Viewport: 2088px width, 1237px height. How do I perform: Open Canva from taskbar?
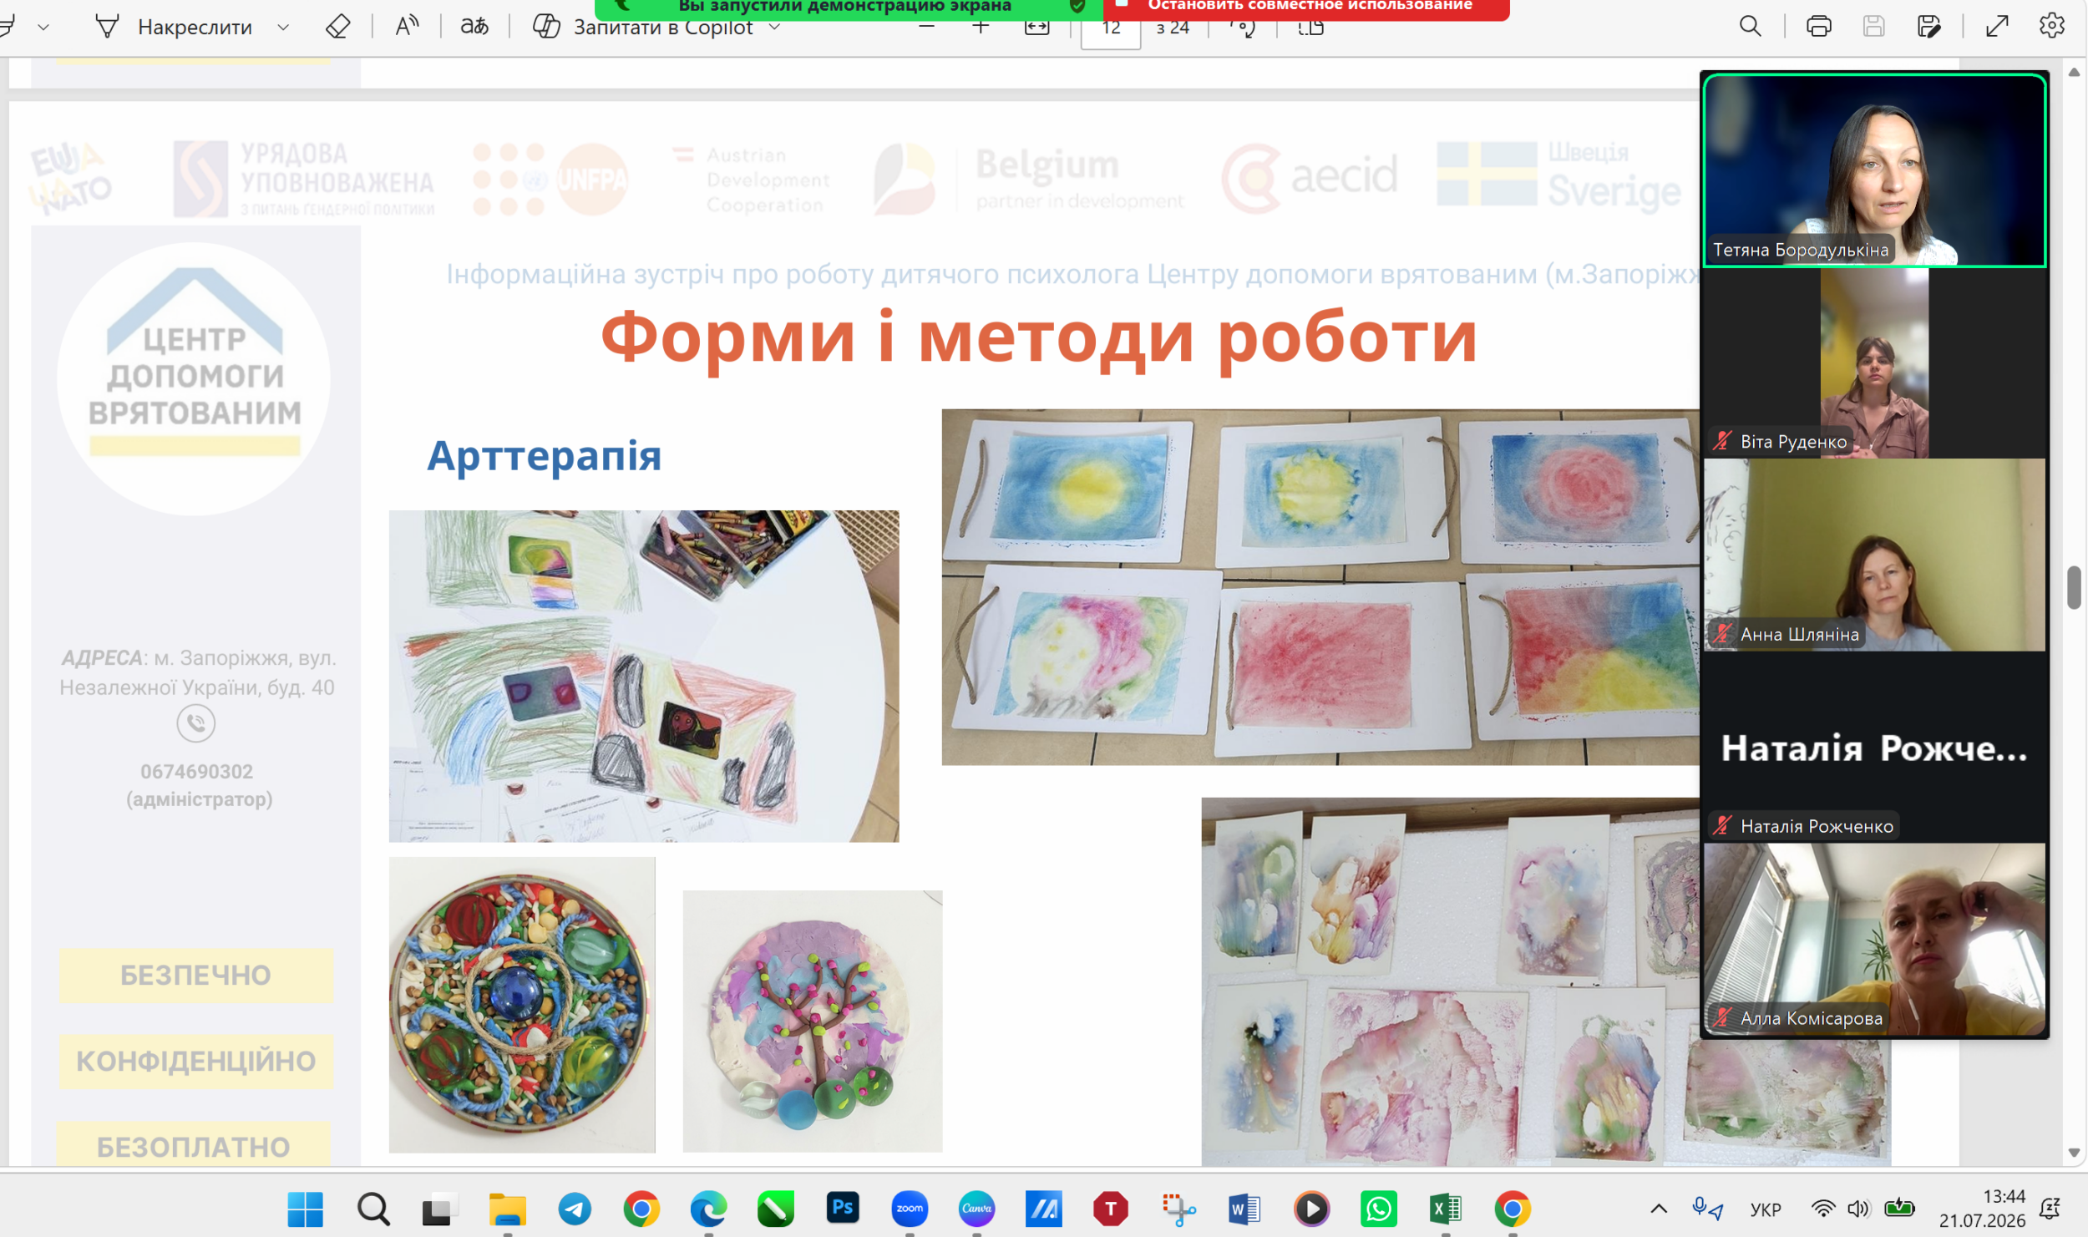[x=976, y=1209]
